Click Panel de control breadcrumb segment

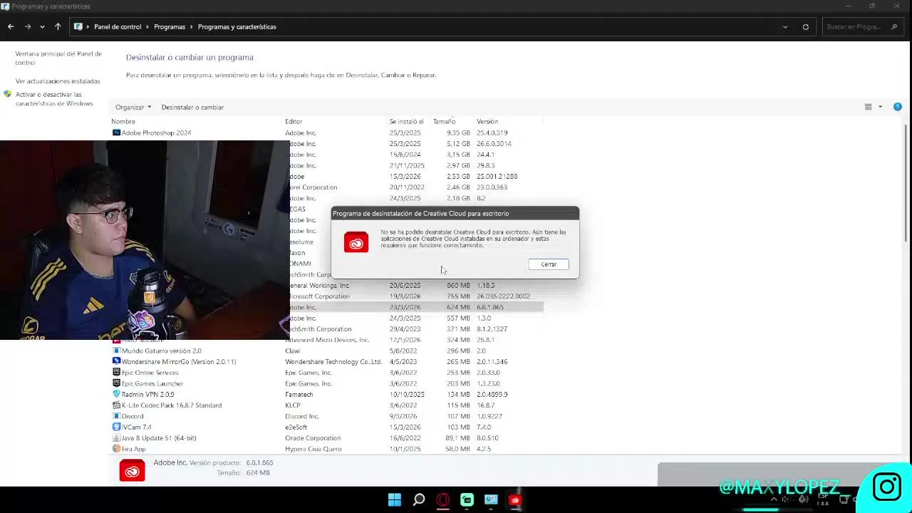(x=118, y=27)
